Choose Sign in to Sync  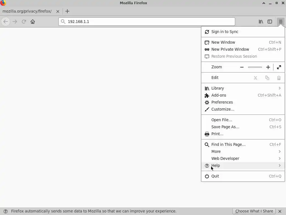[x=243, y=32]
